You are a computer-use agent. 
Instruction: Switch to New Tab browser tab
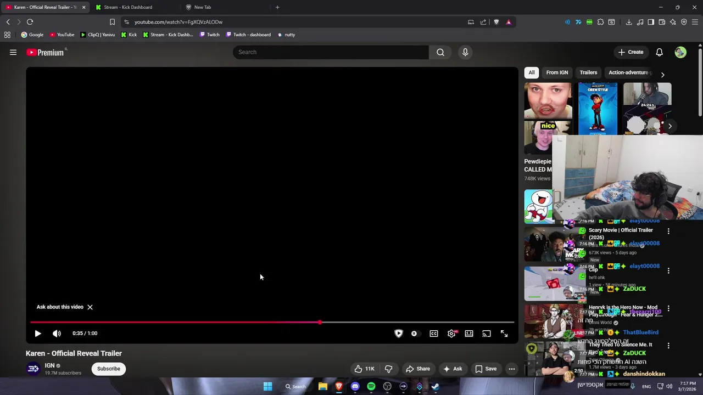(203, 7)
